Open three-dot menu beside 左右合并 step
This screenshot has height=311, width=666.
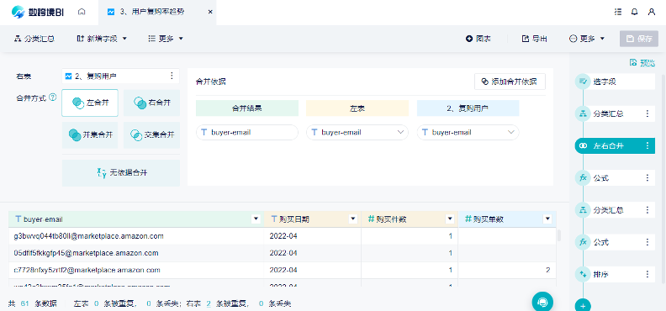(647, 146)
